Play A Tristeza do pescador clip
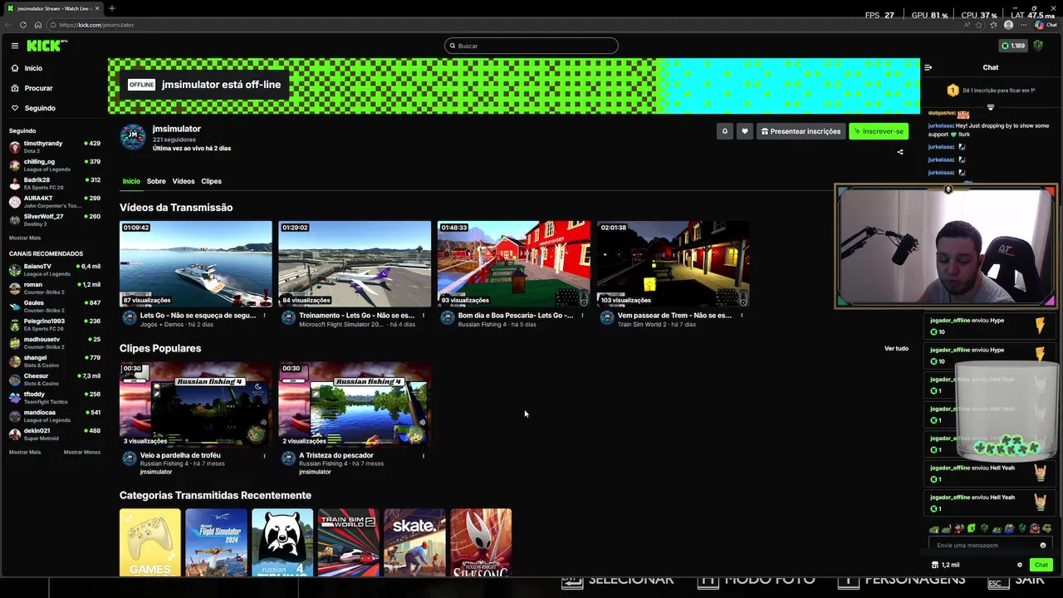Viewport: 1063px width, 598px height. 355,404
